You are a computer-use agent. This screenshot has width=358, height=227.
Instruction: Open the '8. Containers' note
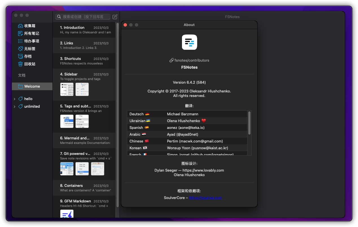click(84, 188)
